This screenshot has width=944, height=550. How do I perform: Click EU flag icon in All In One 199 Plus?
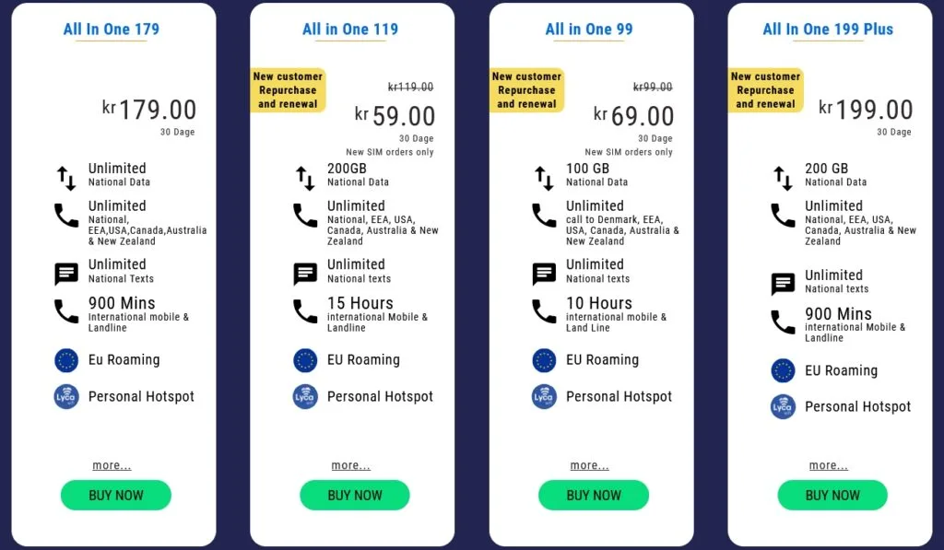[x=783, y=370]
